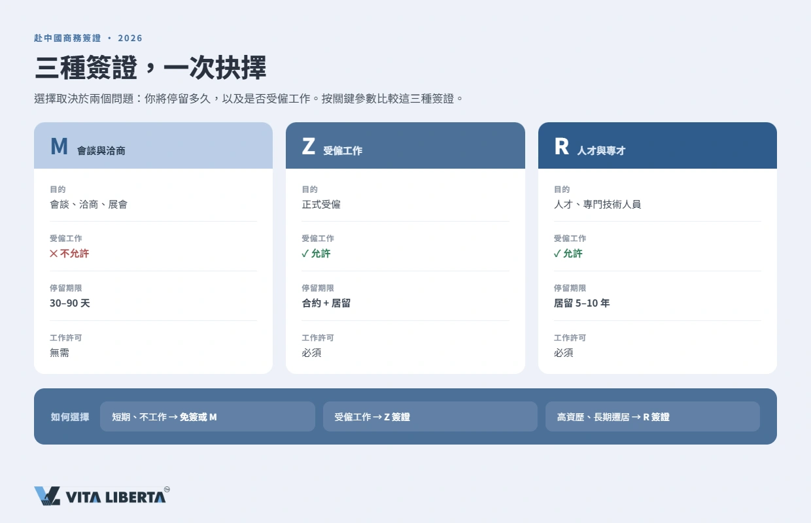Click the Vita Liberta logo
This screenshot has height=523, width=811.
click(x=102, y=496)
